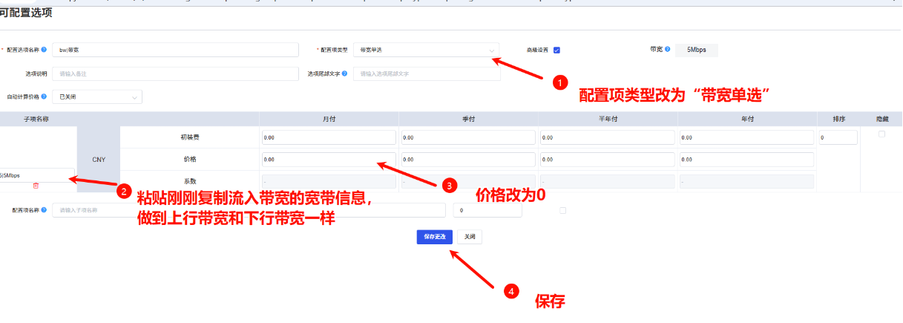Click the 系数 row label
903x323 pixels.
click(189, 180)
